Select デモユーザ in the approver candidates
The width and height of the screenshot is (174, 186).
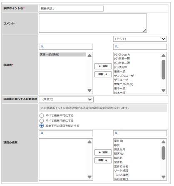click(x=121, y=80)
